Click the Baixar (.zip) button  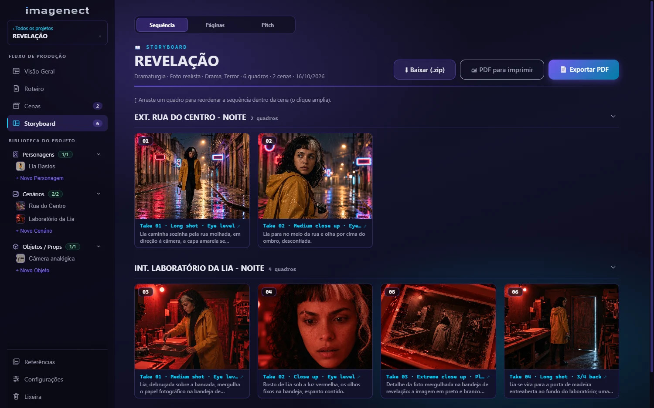(425, 70)
